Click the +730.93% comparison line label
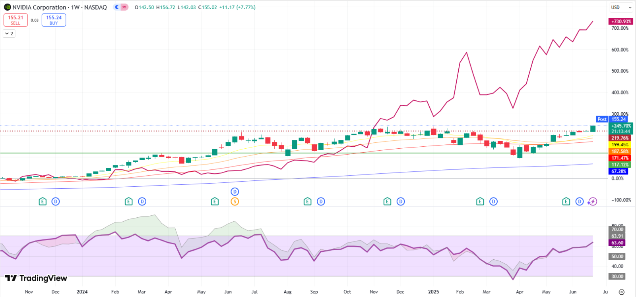636x297 pixels. coord(621,21)
